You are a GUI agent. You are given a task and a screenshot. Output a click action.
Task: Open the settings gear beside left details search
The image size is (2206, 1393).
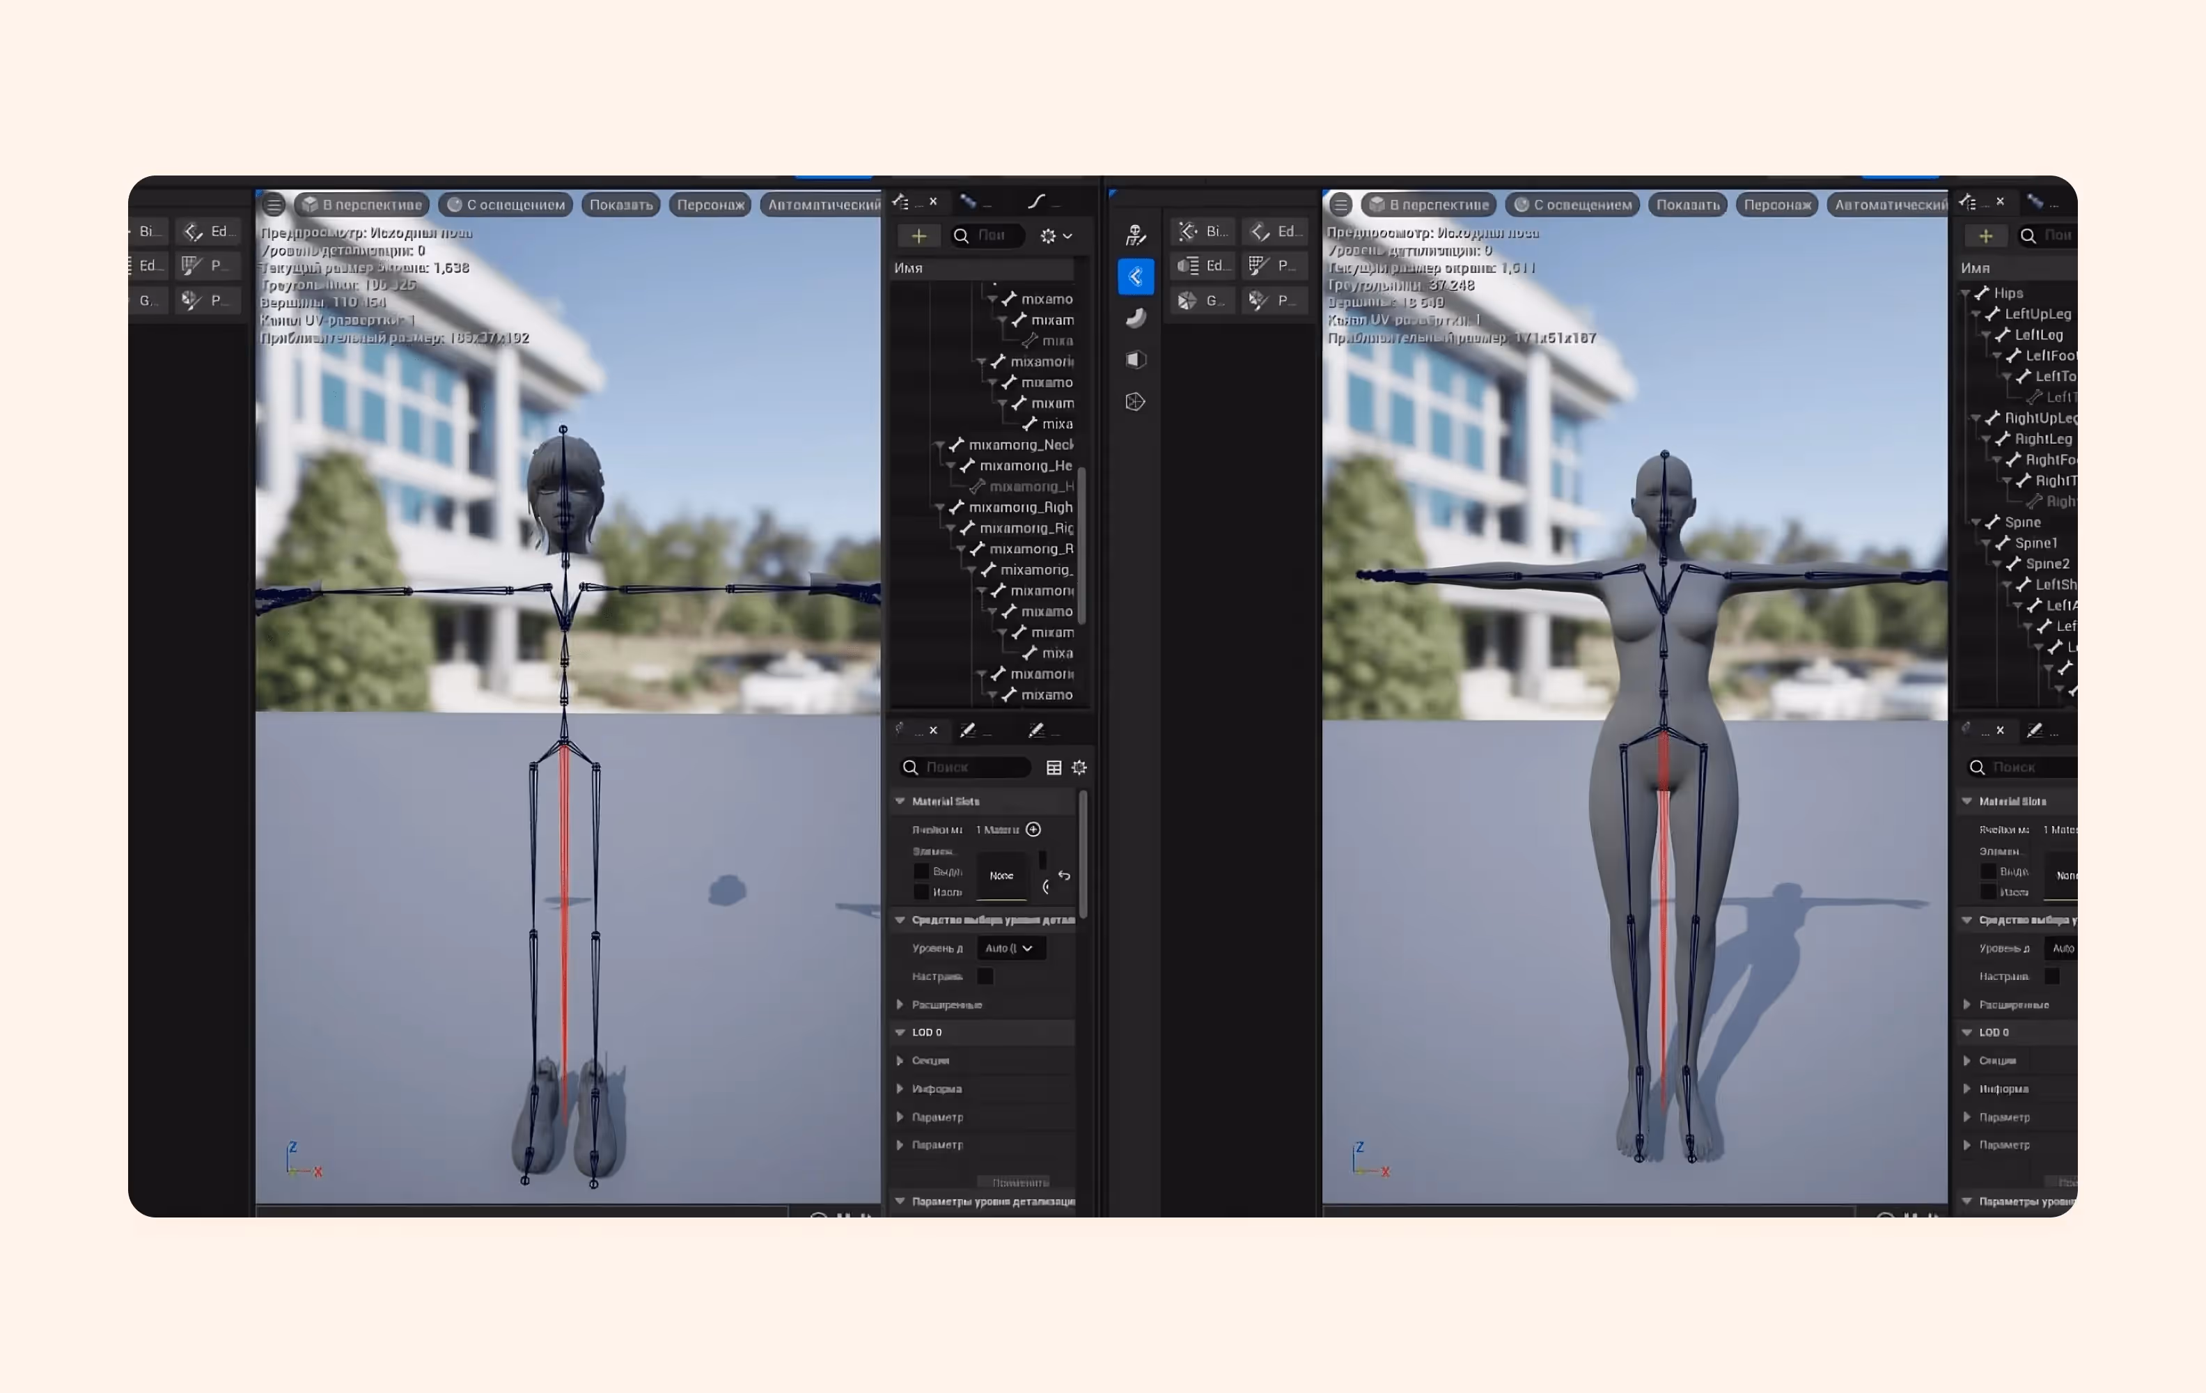(1079, 767)
